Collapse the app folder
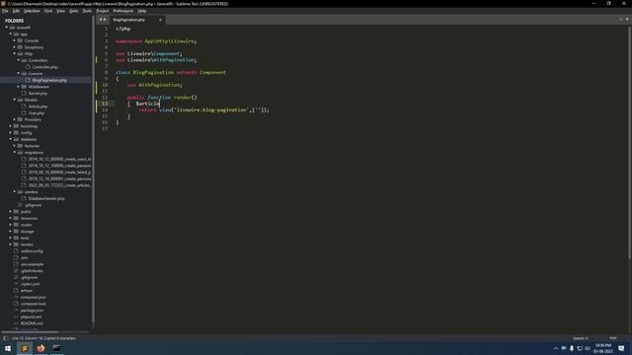Viewport: 632px width, 355px height. (x=11, y=35)
